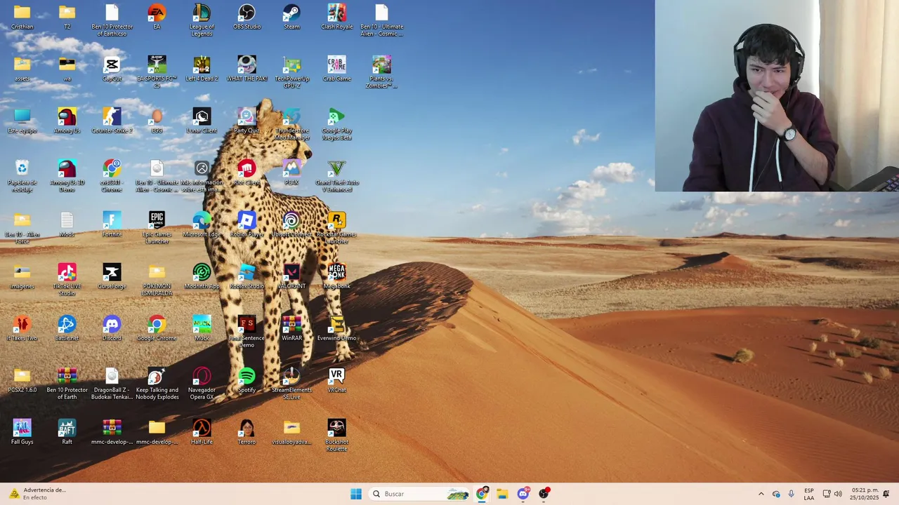Select the Discord desktop icon
The image size is (899, 505).
112,328
